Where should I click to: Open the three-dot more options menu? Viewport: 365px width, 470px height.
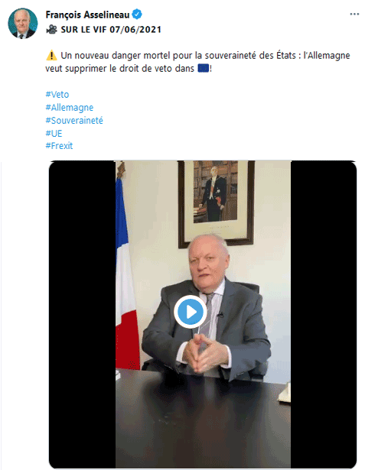pos(354,14)
